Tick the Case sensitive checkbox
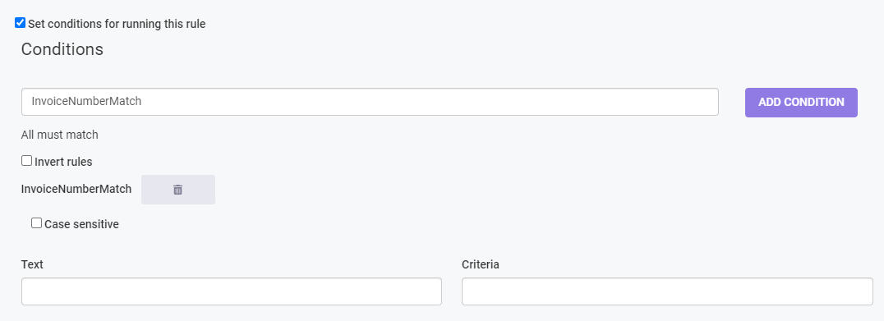884x321 pixels. (x=37, y=223)
